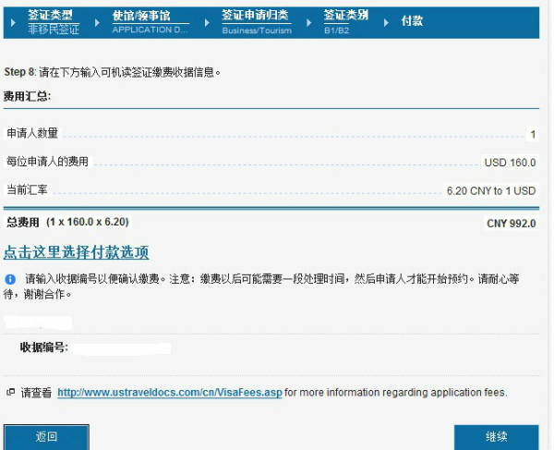Open the 使馆/领事馆 breadcrumb step
554x450 pixels.
coord(148,22)
